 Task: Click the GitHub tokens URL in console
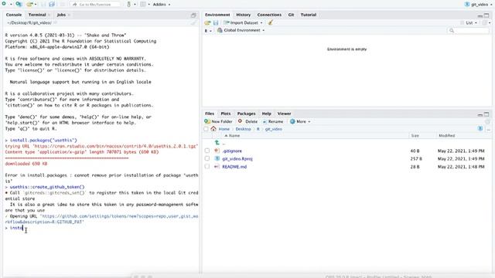coord(101,219)
